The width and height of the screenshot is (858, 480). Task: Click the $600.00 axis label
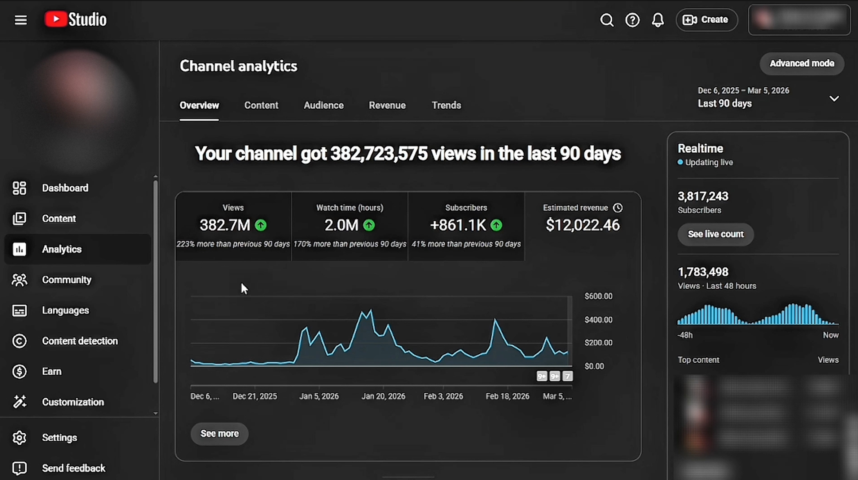click(598, 296)
